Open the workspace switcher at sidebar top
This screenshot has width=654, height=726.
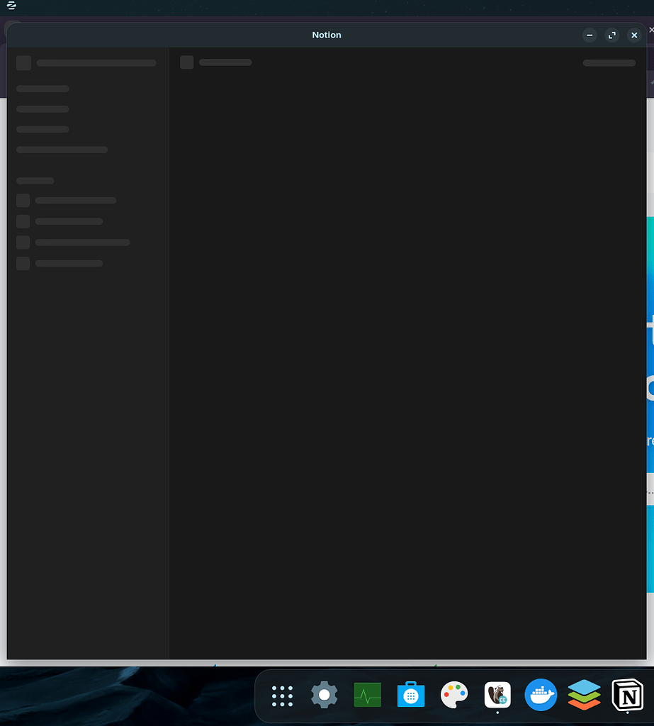click(23, 62)
